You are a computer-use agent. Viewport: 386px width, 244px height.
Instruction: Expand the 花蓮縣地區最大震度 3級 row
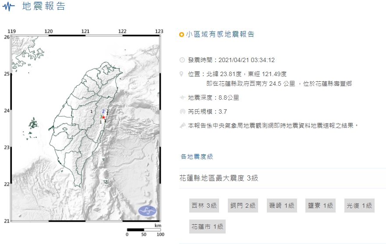(282, 178)
